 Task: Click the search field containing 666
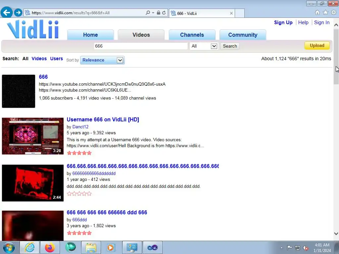pos(141,46)
